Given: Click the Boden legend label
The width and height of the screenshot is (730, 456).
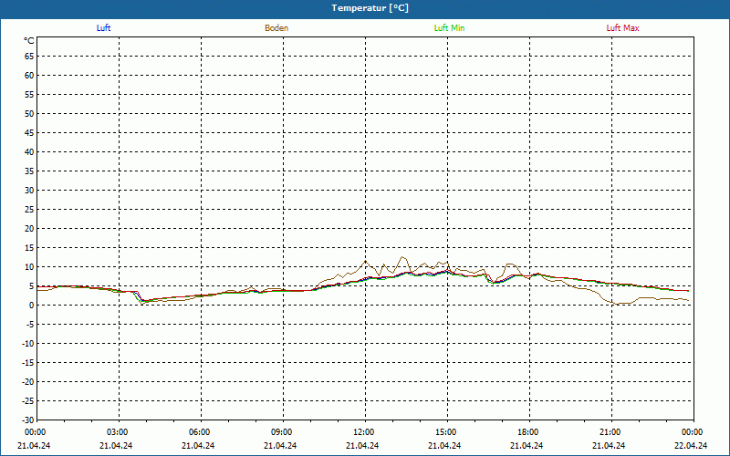Looking at the screenshot, I should click(276, 28).
